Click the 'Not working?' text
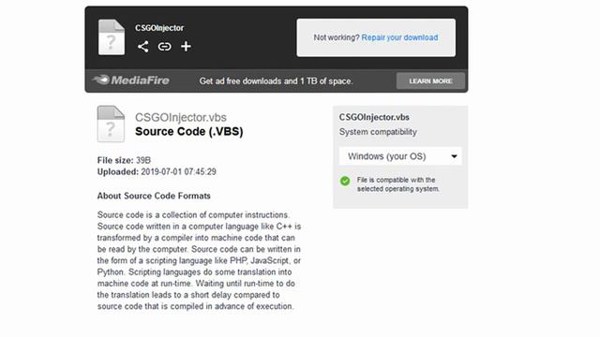 (x=337, y=37)
